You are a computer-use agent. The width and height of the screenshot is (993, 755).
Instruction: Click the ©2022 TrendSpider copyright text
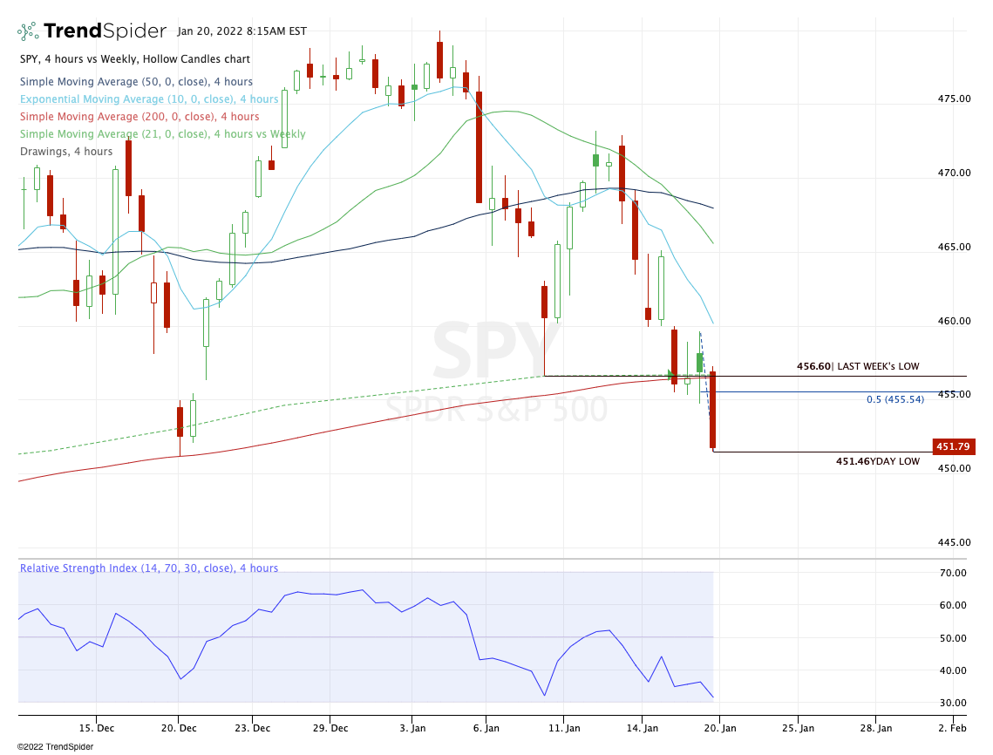pyautogui.click(x=55, y=747)
